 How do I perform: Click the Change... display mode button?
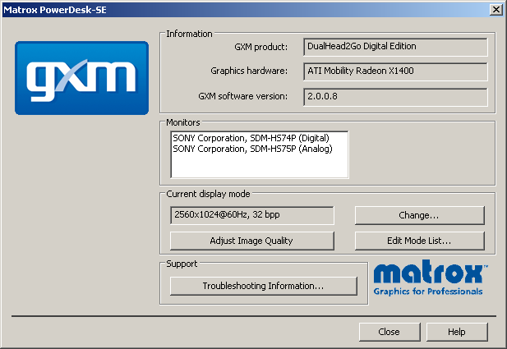click(419, 215)
